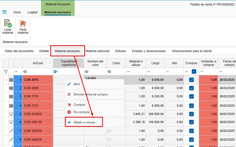Click the screw type icon in row COR 290275
Image resolution: width=236 pixels, height=147 pixels.
(11, 140)
